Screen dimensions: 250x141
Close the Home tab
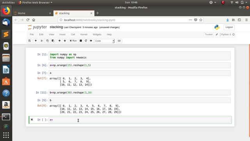tap(50, 13)
